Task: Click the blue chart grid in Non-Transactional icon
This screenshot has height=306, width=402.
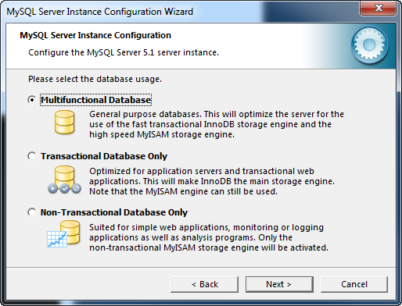Action: coord(57,239)
